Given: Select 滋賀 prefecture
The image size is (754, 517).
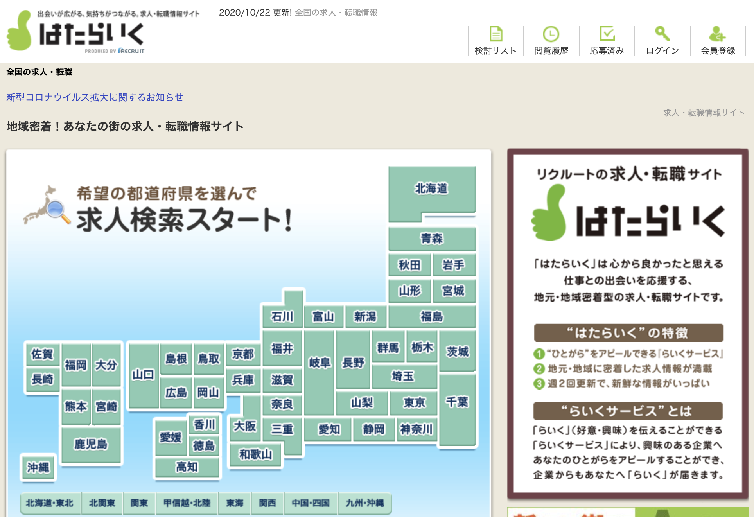Looking at the screenshot, I should [x=282, y=380].
